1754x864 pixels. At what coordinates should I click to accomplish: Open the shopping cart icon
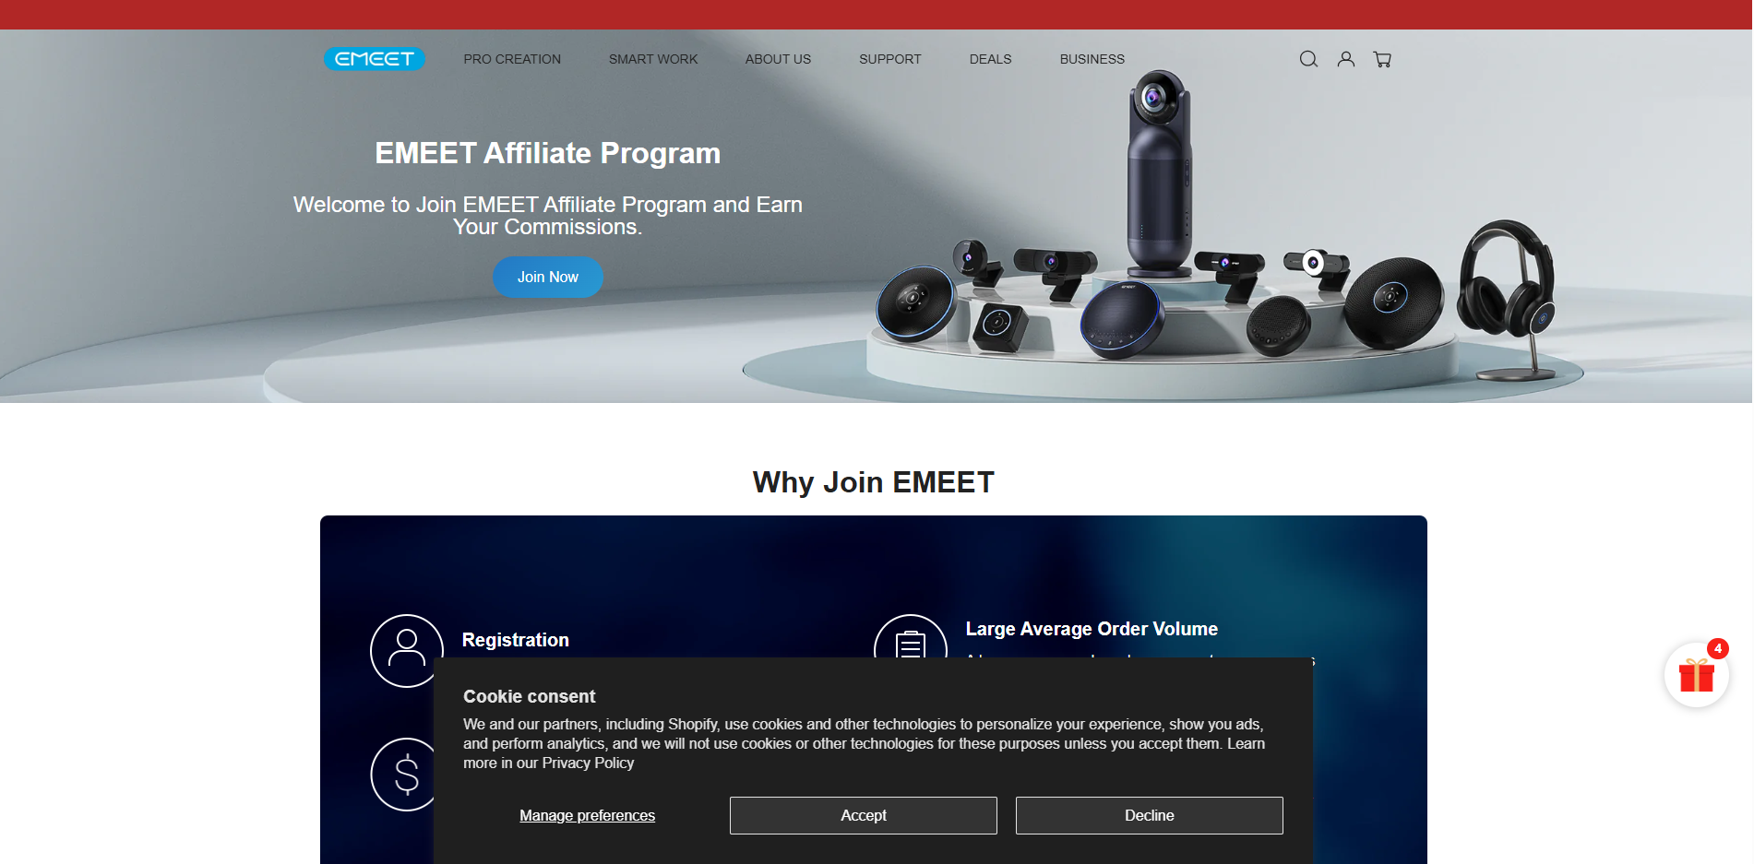coord(1382,59)
